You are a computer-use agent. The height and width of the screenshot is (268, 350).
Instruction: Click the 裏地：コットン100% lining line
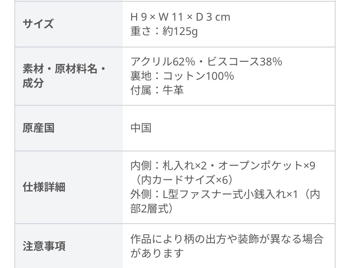coord(182,76)
